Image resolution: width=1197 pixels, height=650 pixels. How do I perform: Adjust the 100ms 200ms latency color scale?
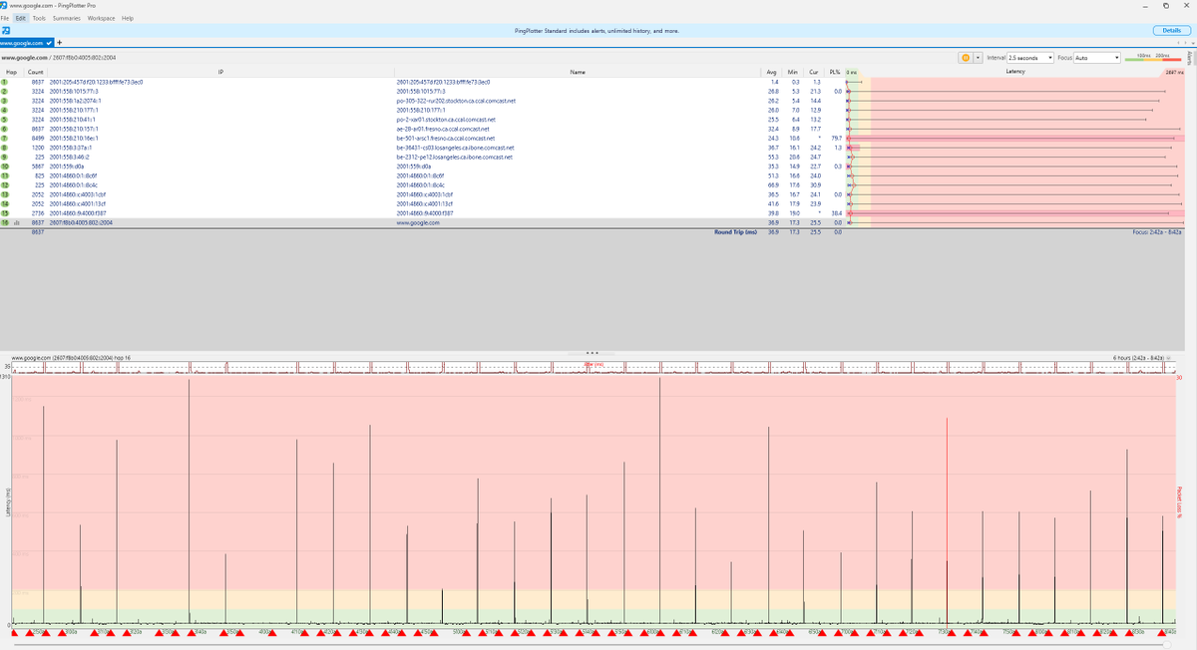pyautogui.click(x=1155, y=58)
